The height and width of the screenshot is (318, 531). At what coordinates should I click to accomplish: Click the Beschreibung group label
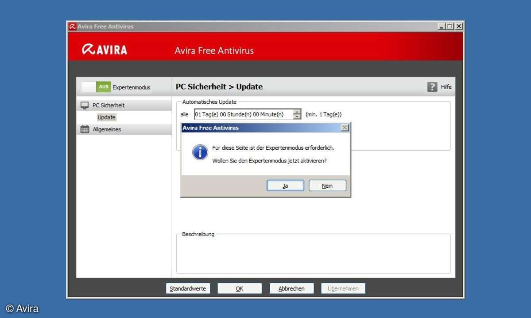[198, 234]
